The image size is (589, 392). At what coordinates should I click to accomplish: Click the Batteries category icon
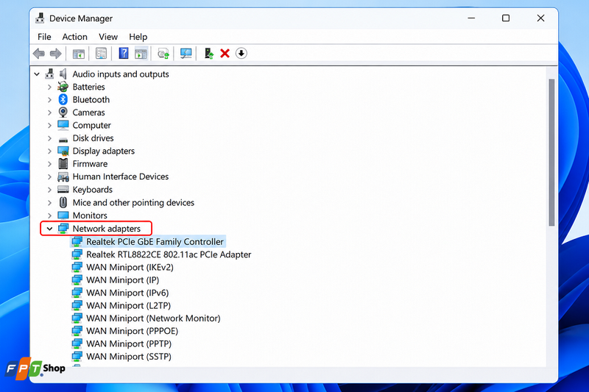63,87
